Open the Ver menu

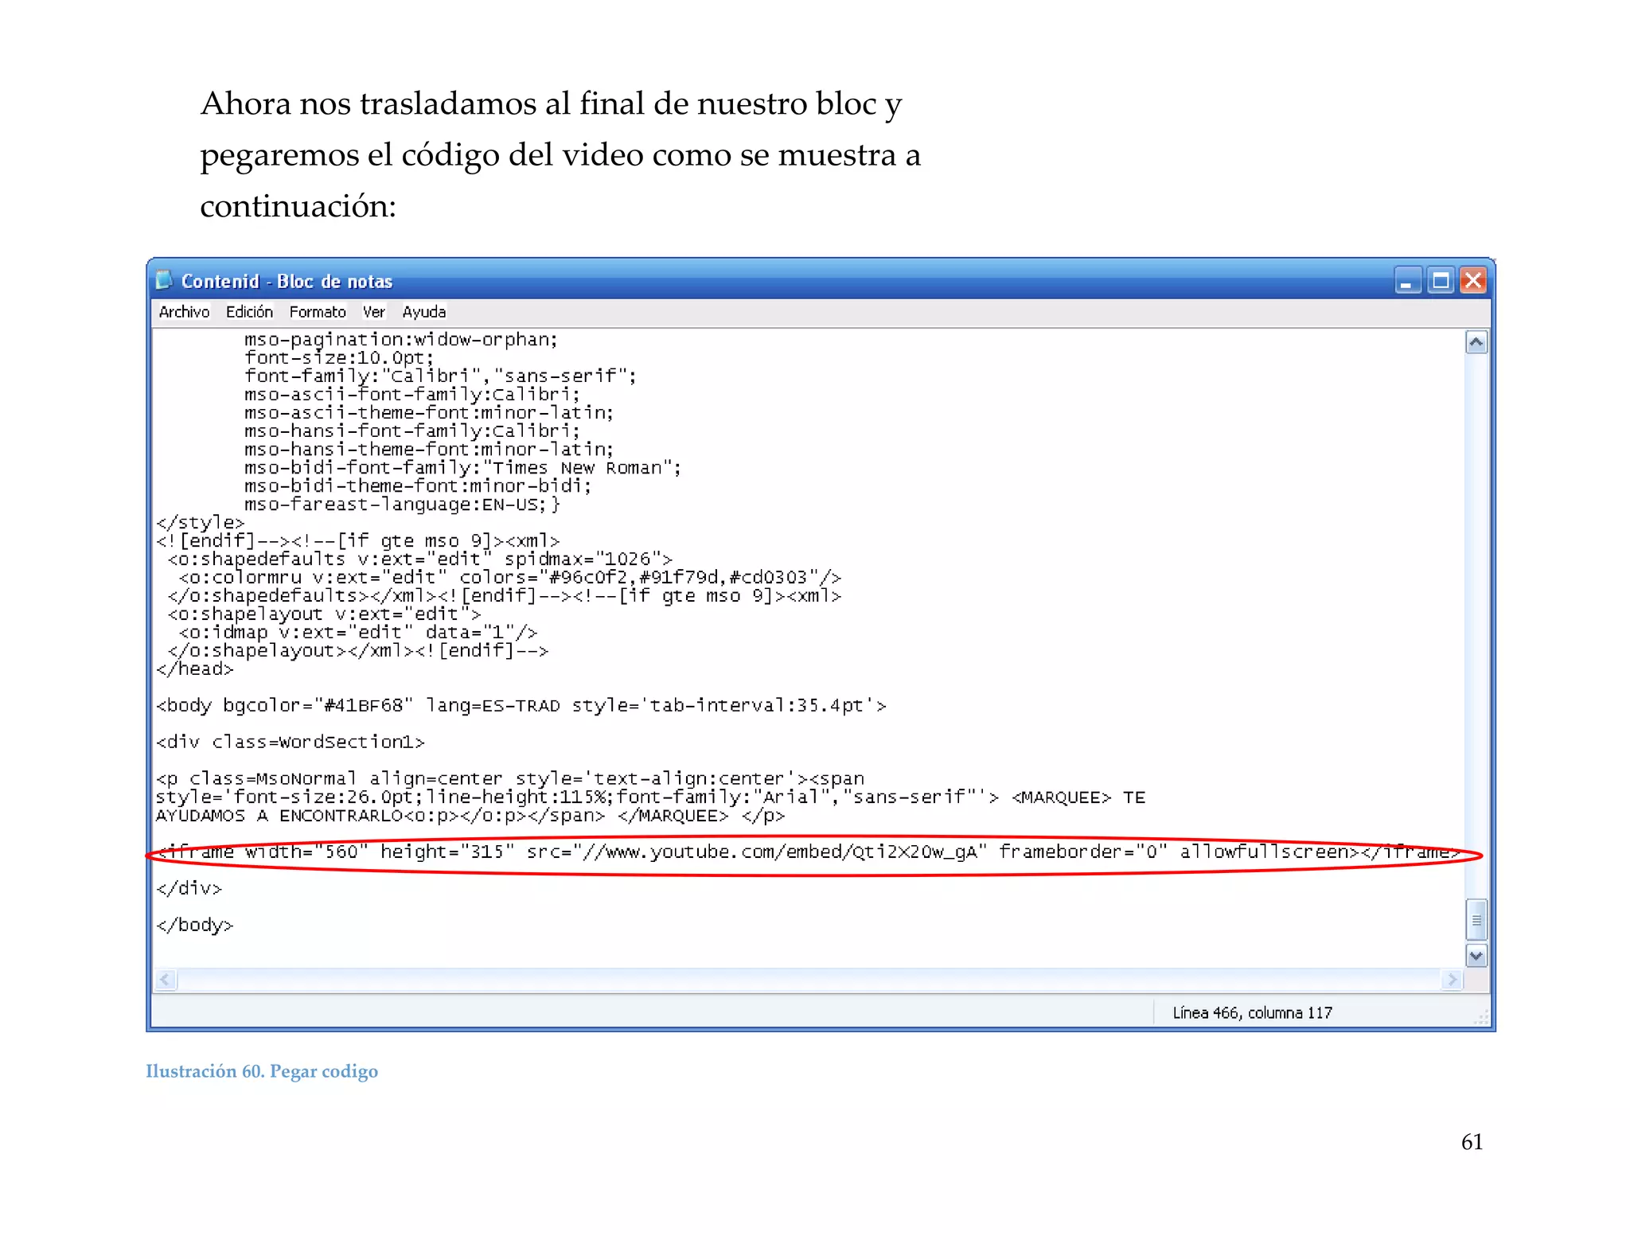(373, 312)
